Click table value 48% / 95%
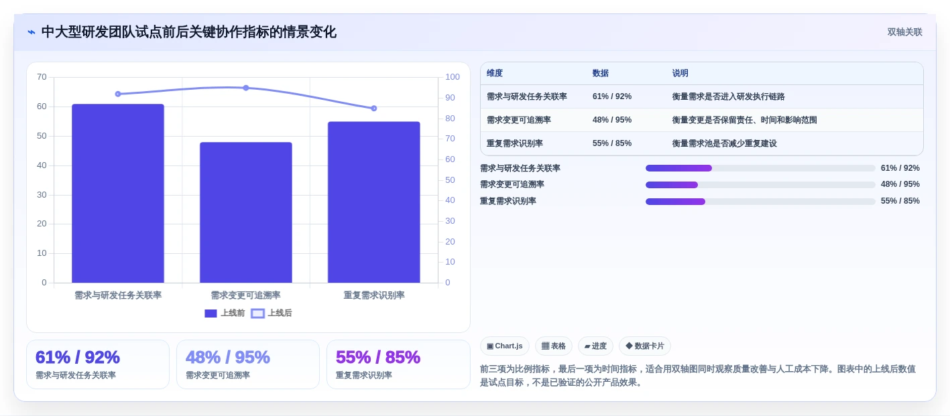 [x=612, y=120]
